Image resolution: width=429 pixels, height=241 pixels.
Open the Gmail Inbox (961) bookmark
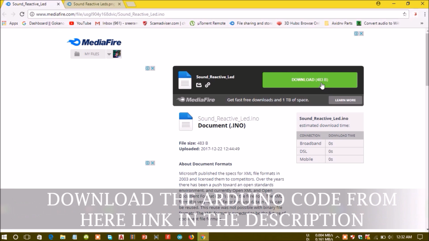117,23
